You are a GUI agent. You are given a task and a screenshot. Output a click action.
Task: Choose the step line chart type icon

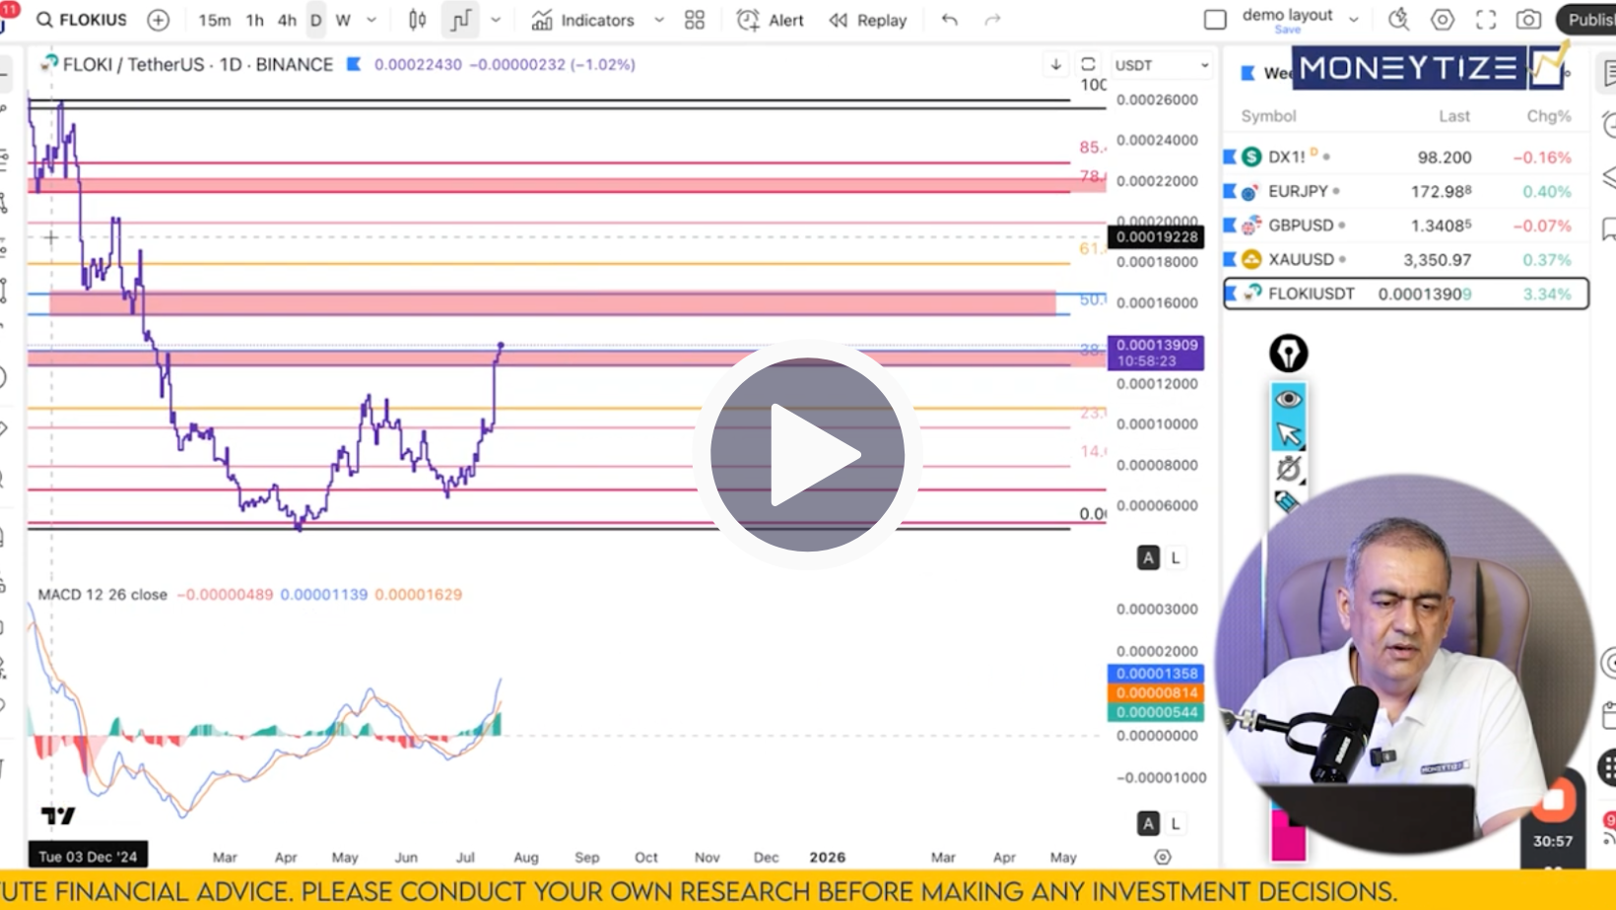click(460, 20)
